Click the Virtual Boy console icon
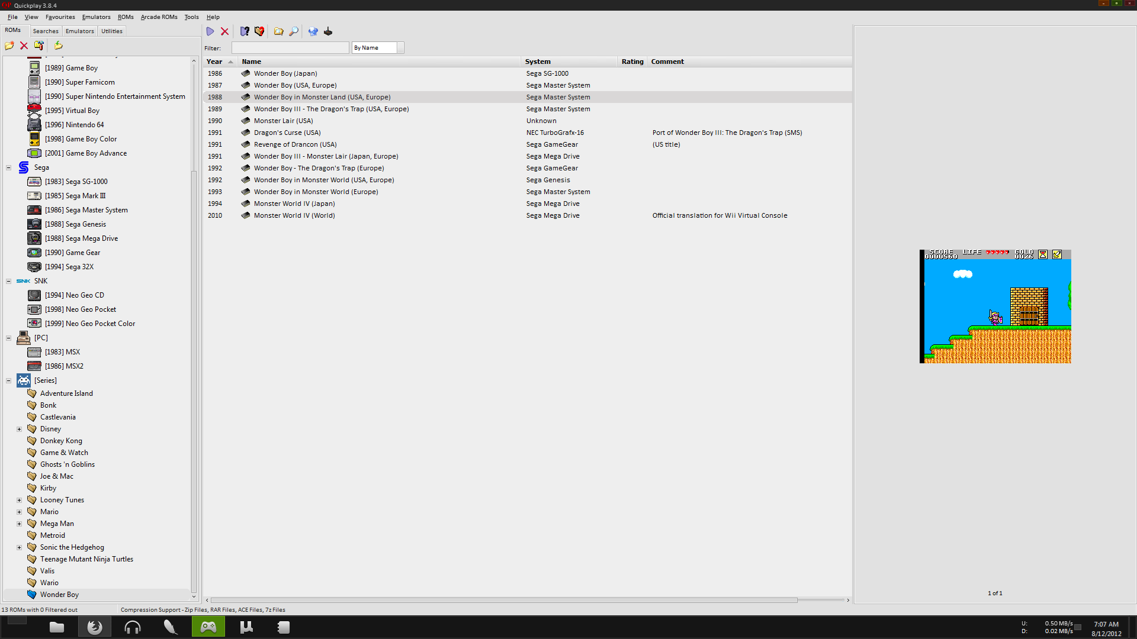 pyautogui.click(x=34, y=111)
